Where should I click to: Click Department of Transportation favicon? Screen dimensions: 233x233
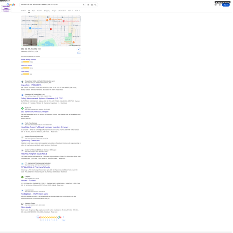click(x=22, y=95)
